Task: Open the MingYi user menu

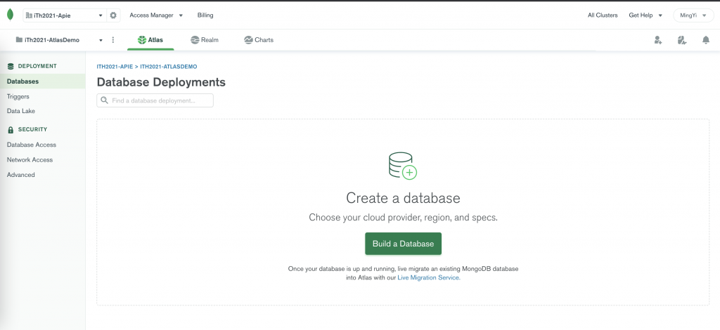Action: coord(693,15)
